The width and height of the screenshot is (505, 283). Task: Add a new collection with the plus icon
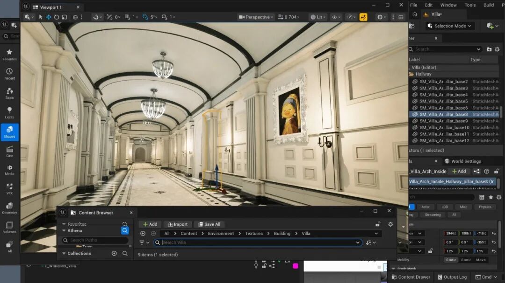pos(114,253)
